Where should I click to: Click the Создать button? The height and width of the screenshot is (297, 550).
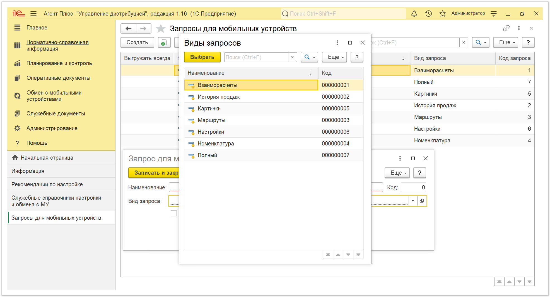(x=137, y=42)
